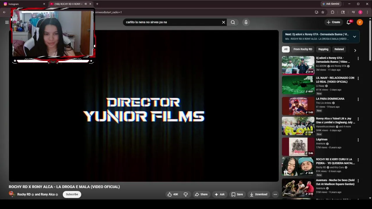
Task: Filter suggestions by Rapping chip
Action: point(323,49)
